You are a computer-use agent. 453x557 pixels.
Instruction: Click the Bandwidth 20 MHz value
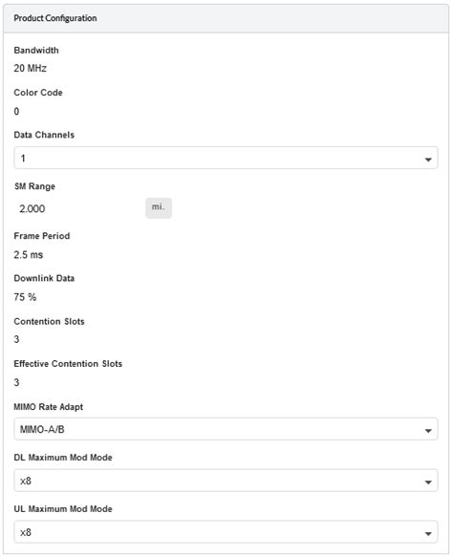point(31,68)
